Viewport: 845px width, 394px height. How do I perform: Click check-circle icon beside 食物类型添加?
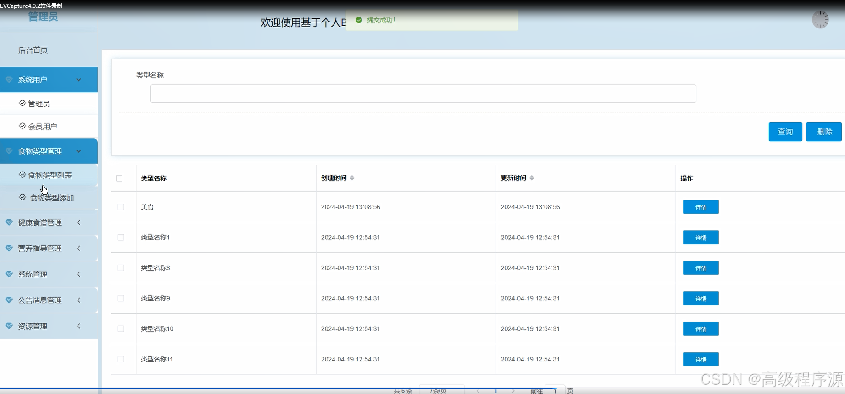click(x=22, y=197)
